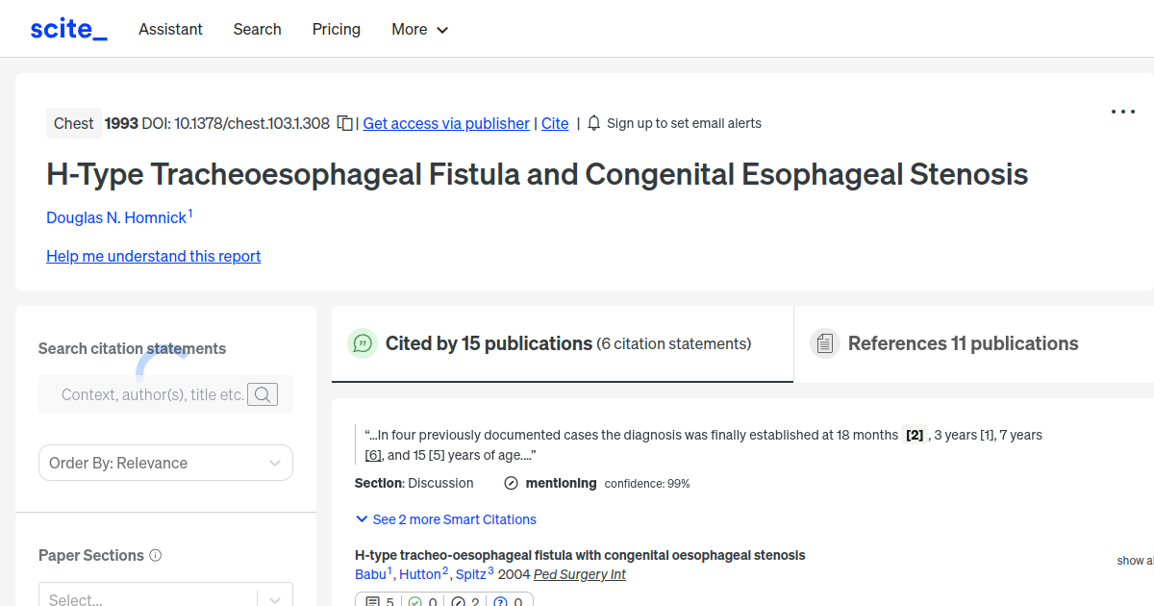1154x606 pixels.
Task: Open the three-dot options menu
Action: [x=1122, y=113]
